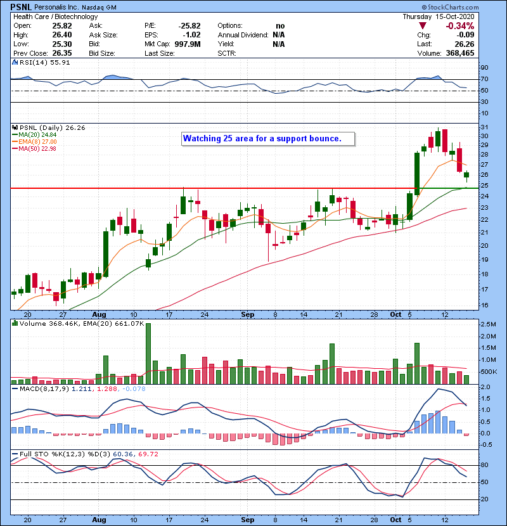Click the stochastic value 69.72
This screenshot has height=526, width=507.
tap(148, 454)
